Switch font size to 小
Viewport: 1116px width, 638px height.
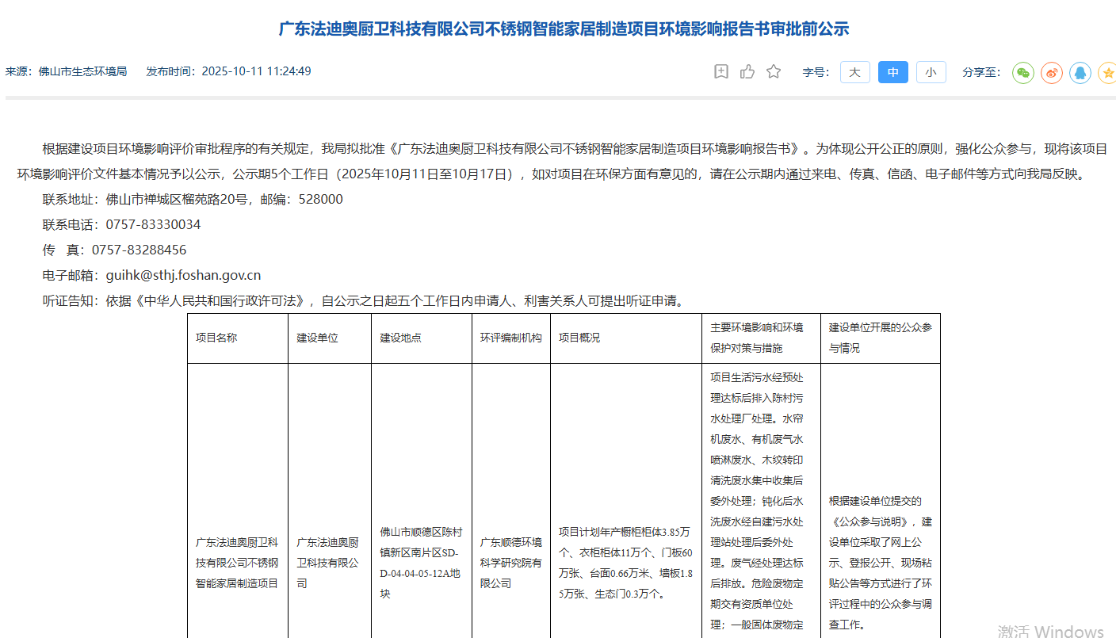coord(931,72)
